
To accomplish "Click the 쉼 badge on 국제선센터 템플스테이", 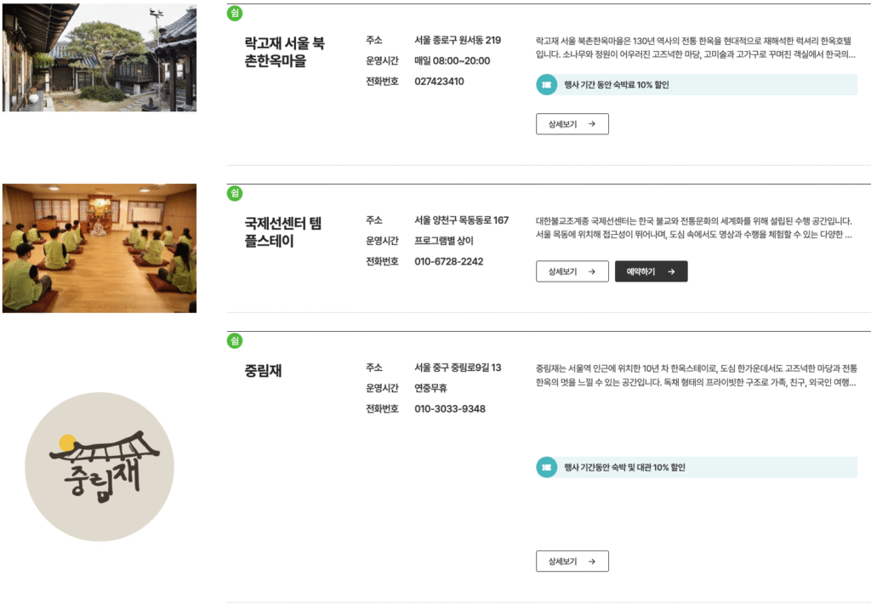I will (235, 192).
